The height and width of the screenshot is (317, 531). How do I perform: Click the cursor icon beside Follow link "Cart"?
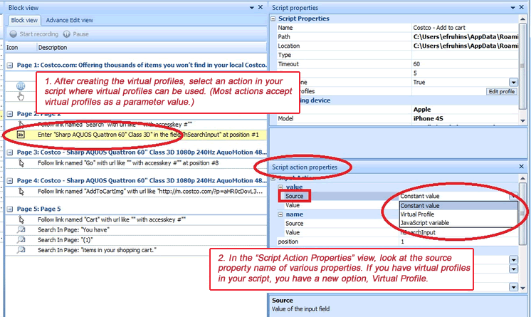pyautogui.click(x=21, y=219)
